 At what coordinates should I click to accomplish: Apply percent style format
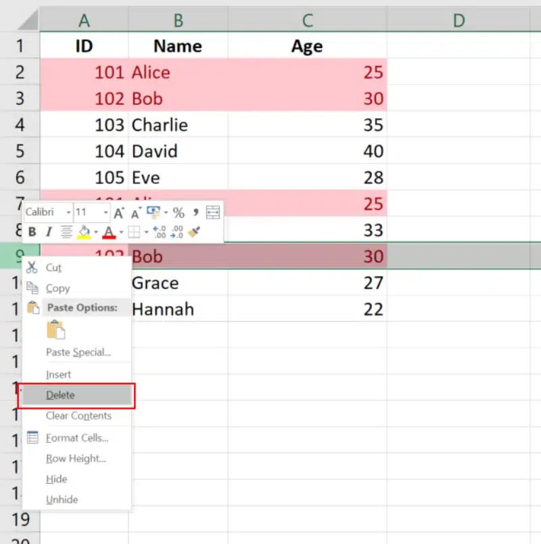tap(179, 213)
